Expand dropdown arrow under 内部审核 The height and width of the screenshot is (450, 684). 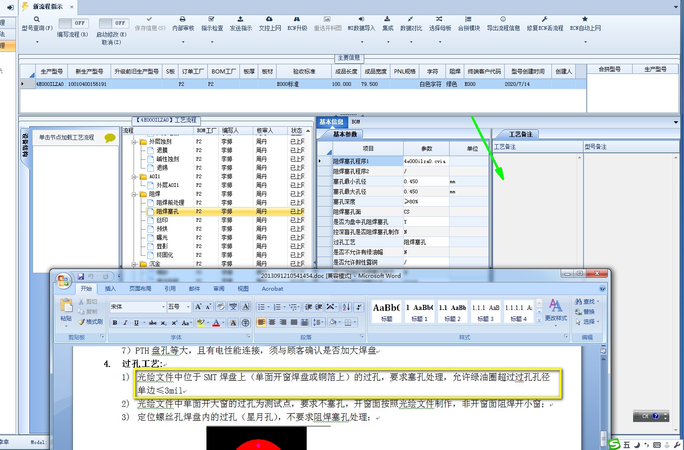tap(183, 42)
